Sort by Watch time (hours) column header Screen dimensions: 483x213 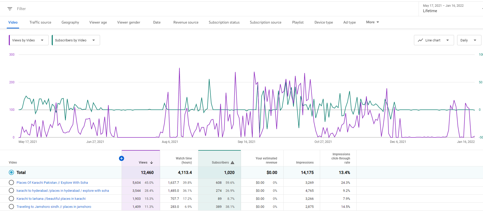coord(184,160)
